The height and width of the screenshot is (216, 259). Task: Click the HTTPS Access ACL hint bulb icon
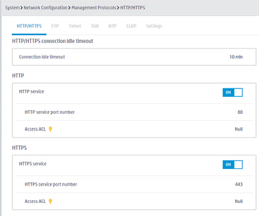coord(50,201)
